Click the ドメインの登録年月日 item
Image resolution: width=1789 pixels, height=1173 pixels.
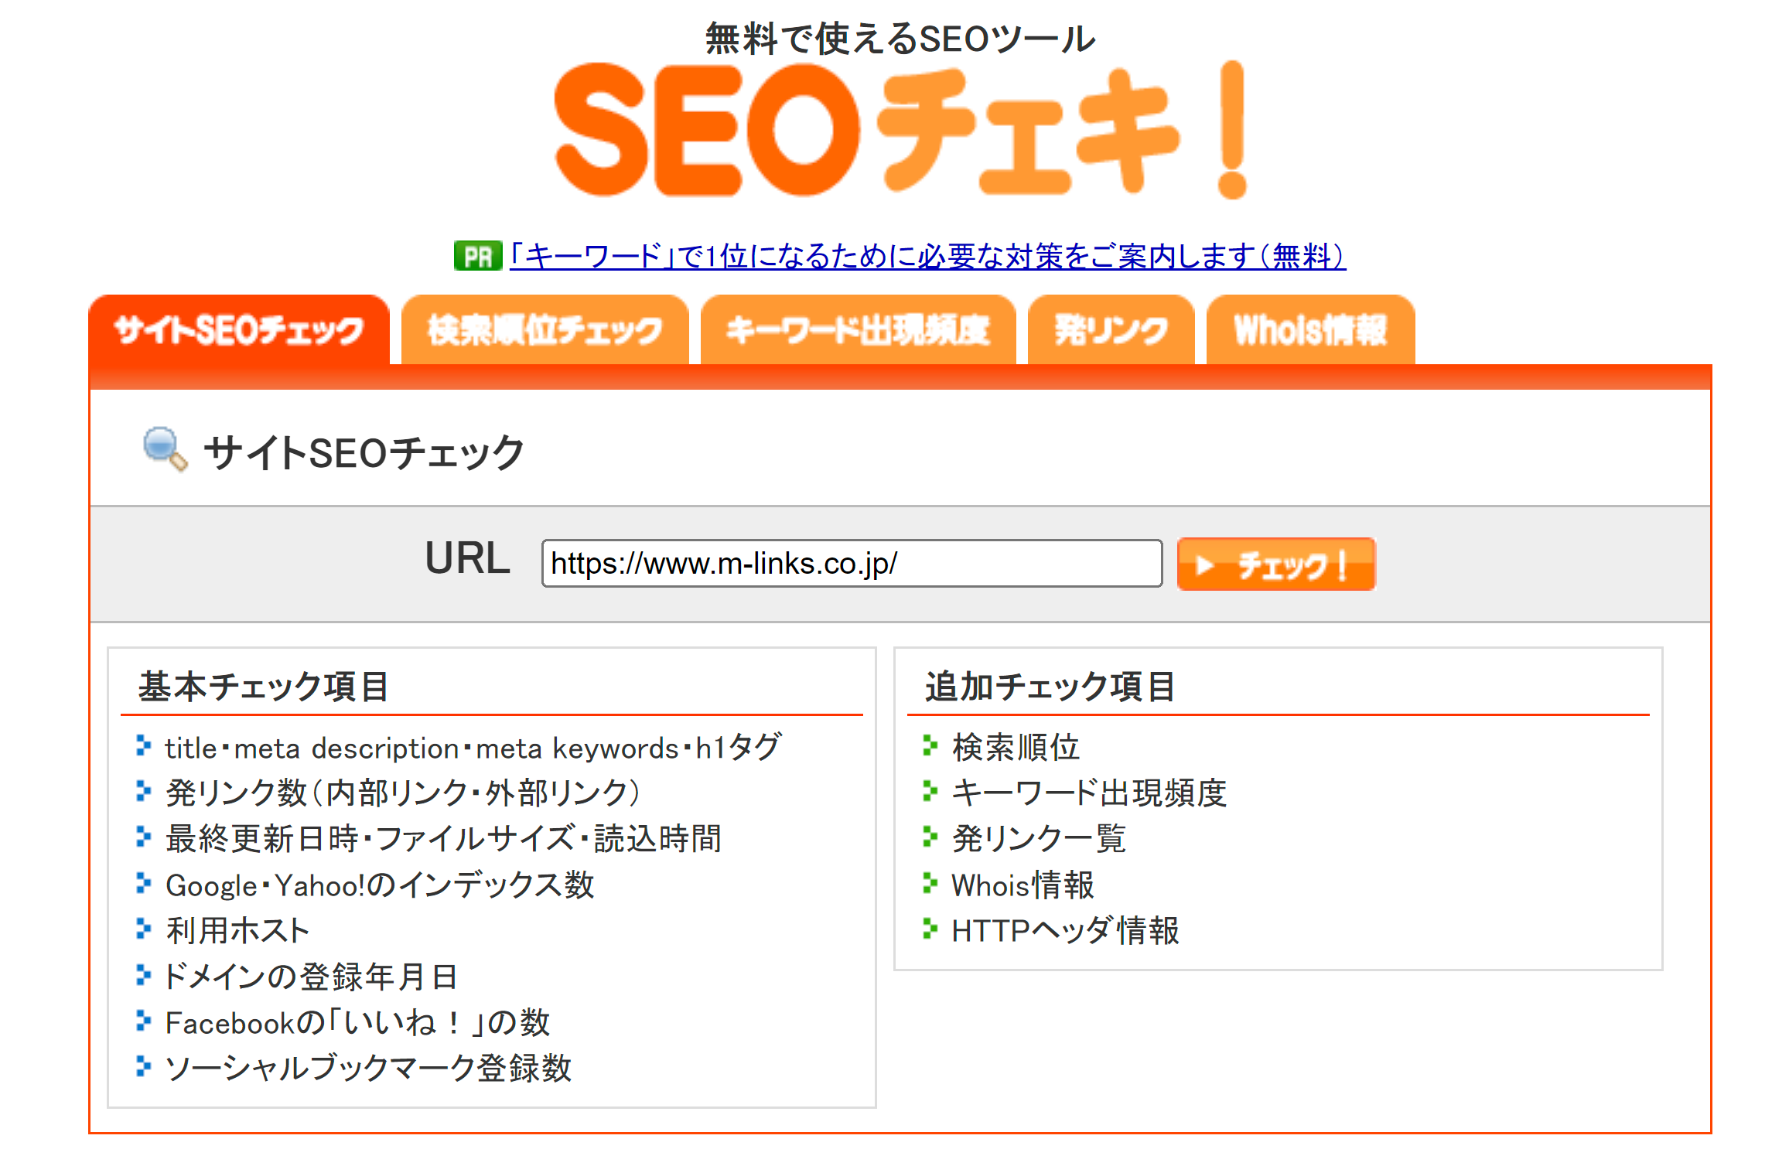311,976
